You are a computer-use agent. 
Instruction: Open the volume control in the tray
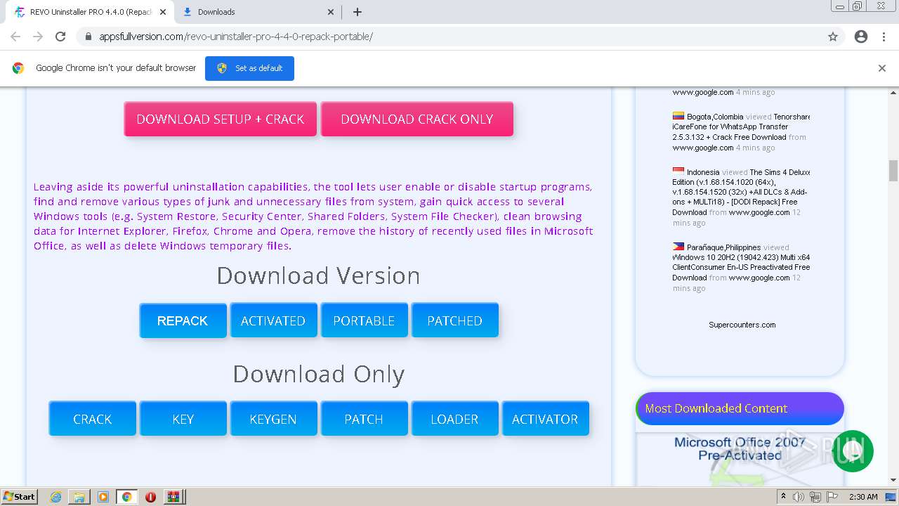(x=799, y=497)
